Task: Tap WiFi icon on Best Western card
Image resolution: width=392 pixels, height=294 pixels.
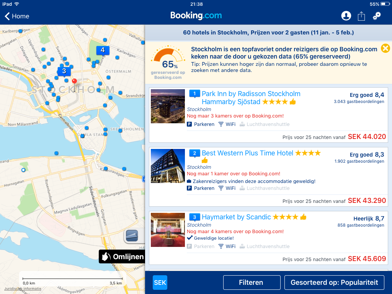Action: click(x=221, y=188)
